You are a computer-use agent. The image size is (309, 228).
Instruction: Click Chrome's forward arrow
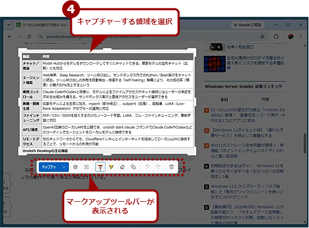click(x=19, y=37)
